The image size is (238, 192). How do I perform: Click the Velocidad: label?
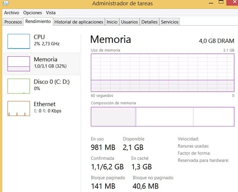tap(188, 139)
